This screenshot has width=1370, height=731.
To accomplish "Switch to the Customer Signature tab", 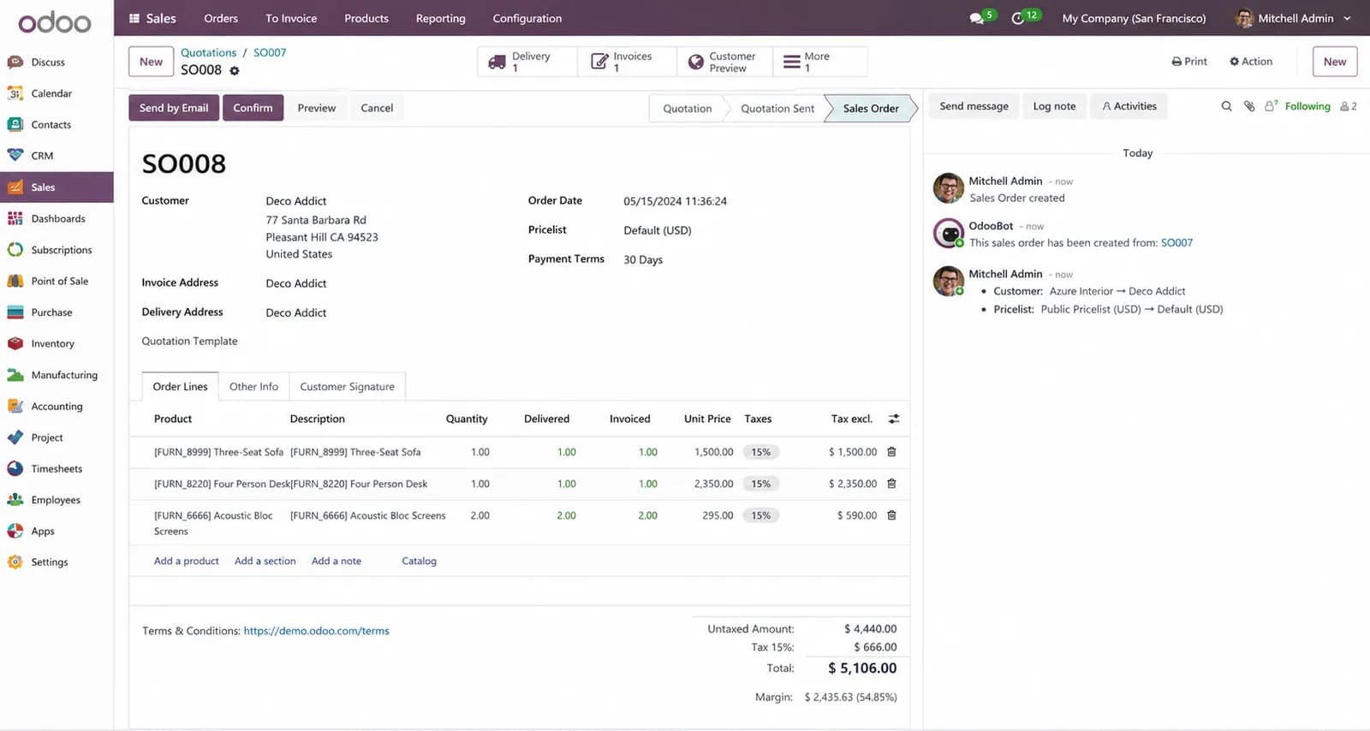I will (347, 387).
